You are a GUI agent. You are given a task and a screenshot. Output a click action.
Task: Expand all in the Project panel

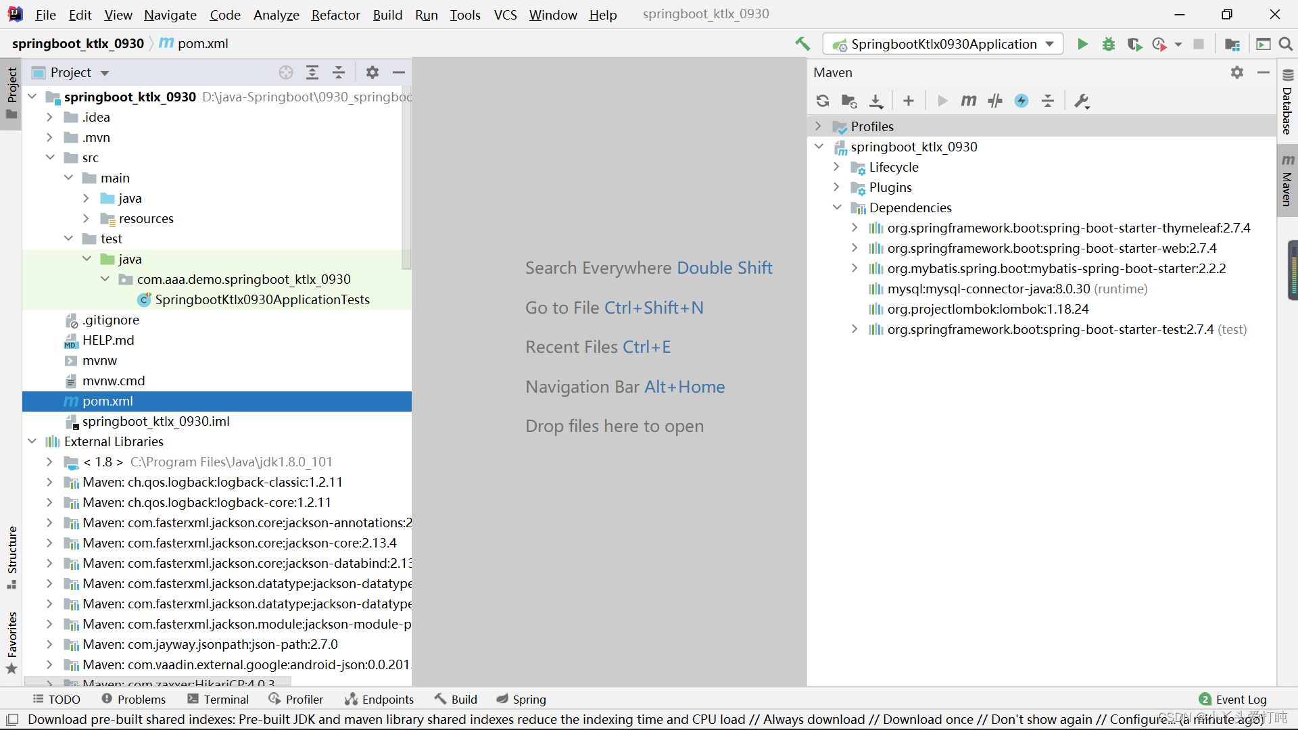click(312, 72)
